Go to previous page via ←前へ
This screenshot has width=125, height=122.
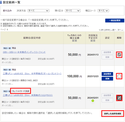[114, 30]
